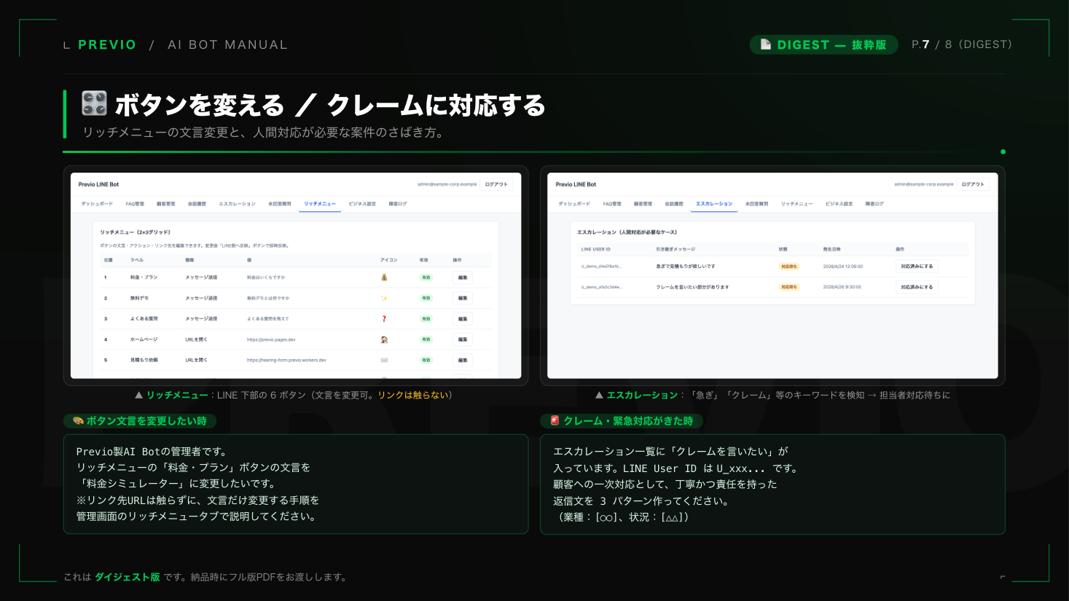Click 料金はいくらですか value text
1069x601 pixels.
tap(266, 278)
